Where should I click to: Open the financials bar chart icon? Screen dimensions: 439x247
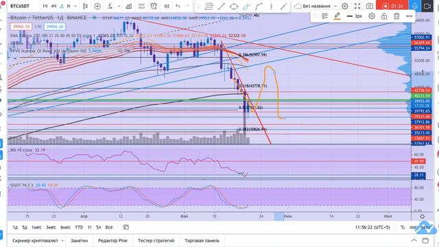[x=129, y=6]
